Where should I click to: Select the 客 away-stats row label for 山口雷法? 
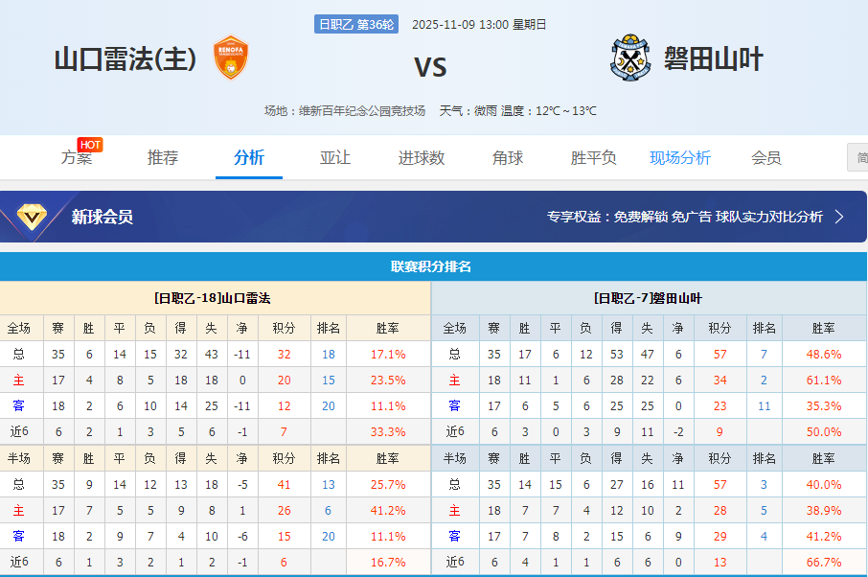click(20, 405)
